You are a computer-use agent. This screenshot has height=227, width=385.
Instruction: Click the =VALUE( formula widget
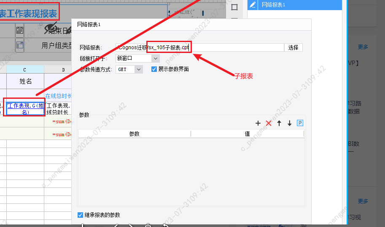[184, 12]
